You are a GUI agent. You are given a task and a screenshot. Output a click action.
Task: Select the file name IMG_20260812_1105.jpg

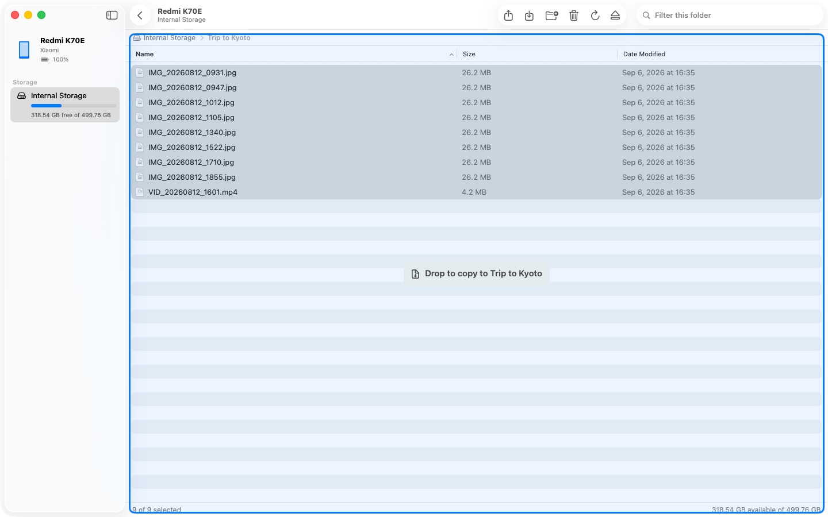click(x=191, y=118)
